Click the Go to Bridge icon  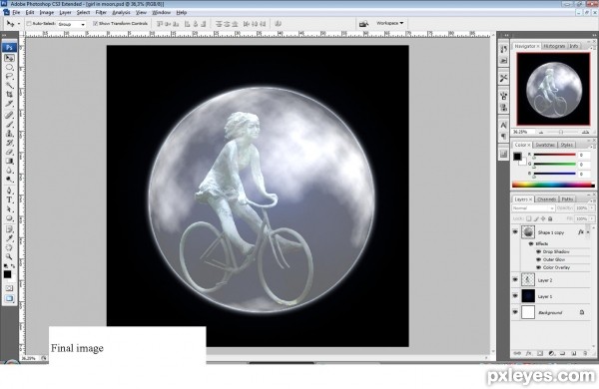pyautogui.click(x=363, y=24)
